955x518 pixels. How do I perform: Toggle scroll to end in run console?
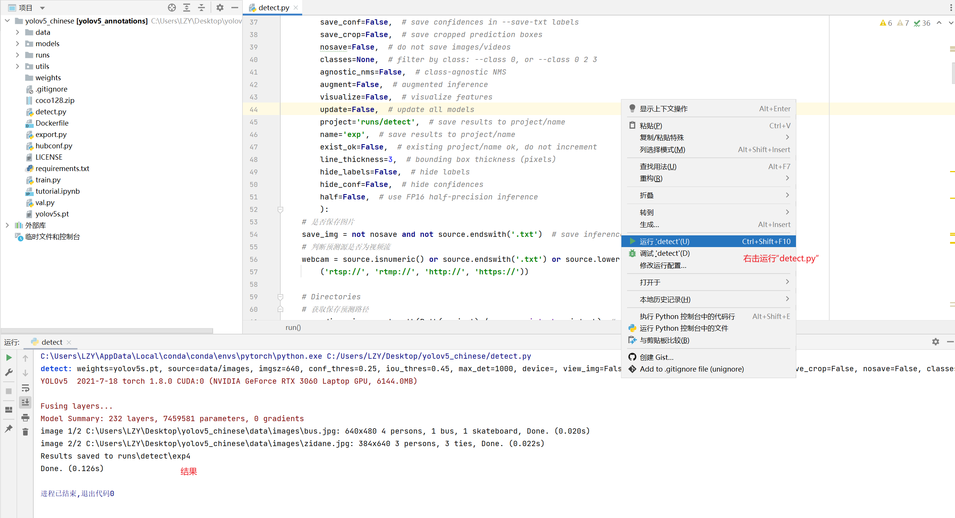(25, 402)
